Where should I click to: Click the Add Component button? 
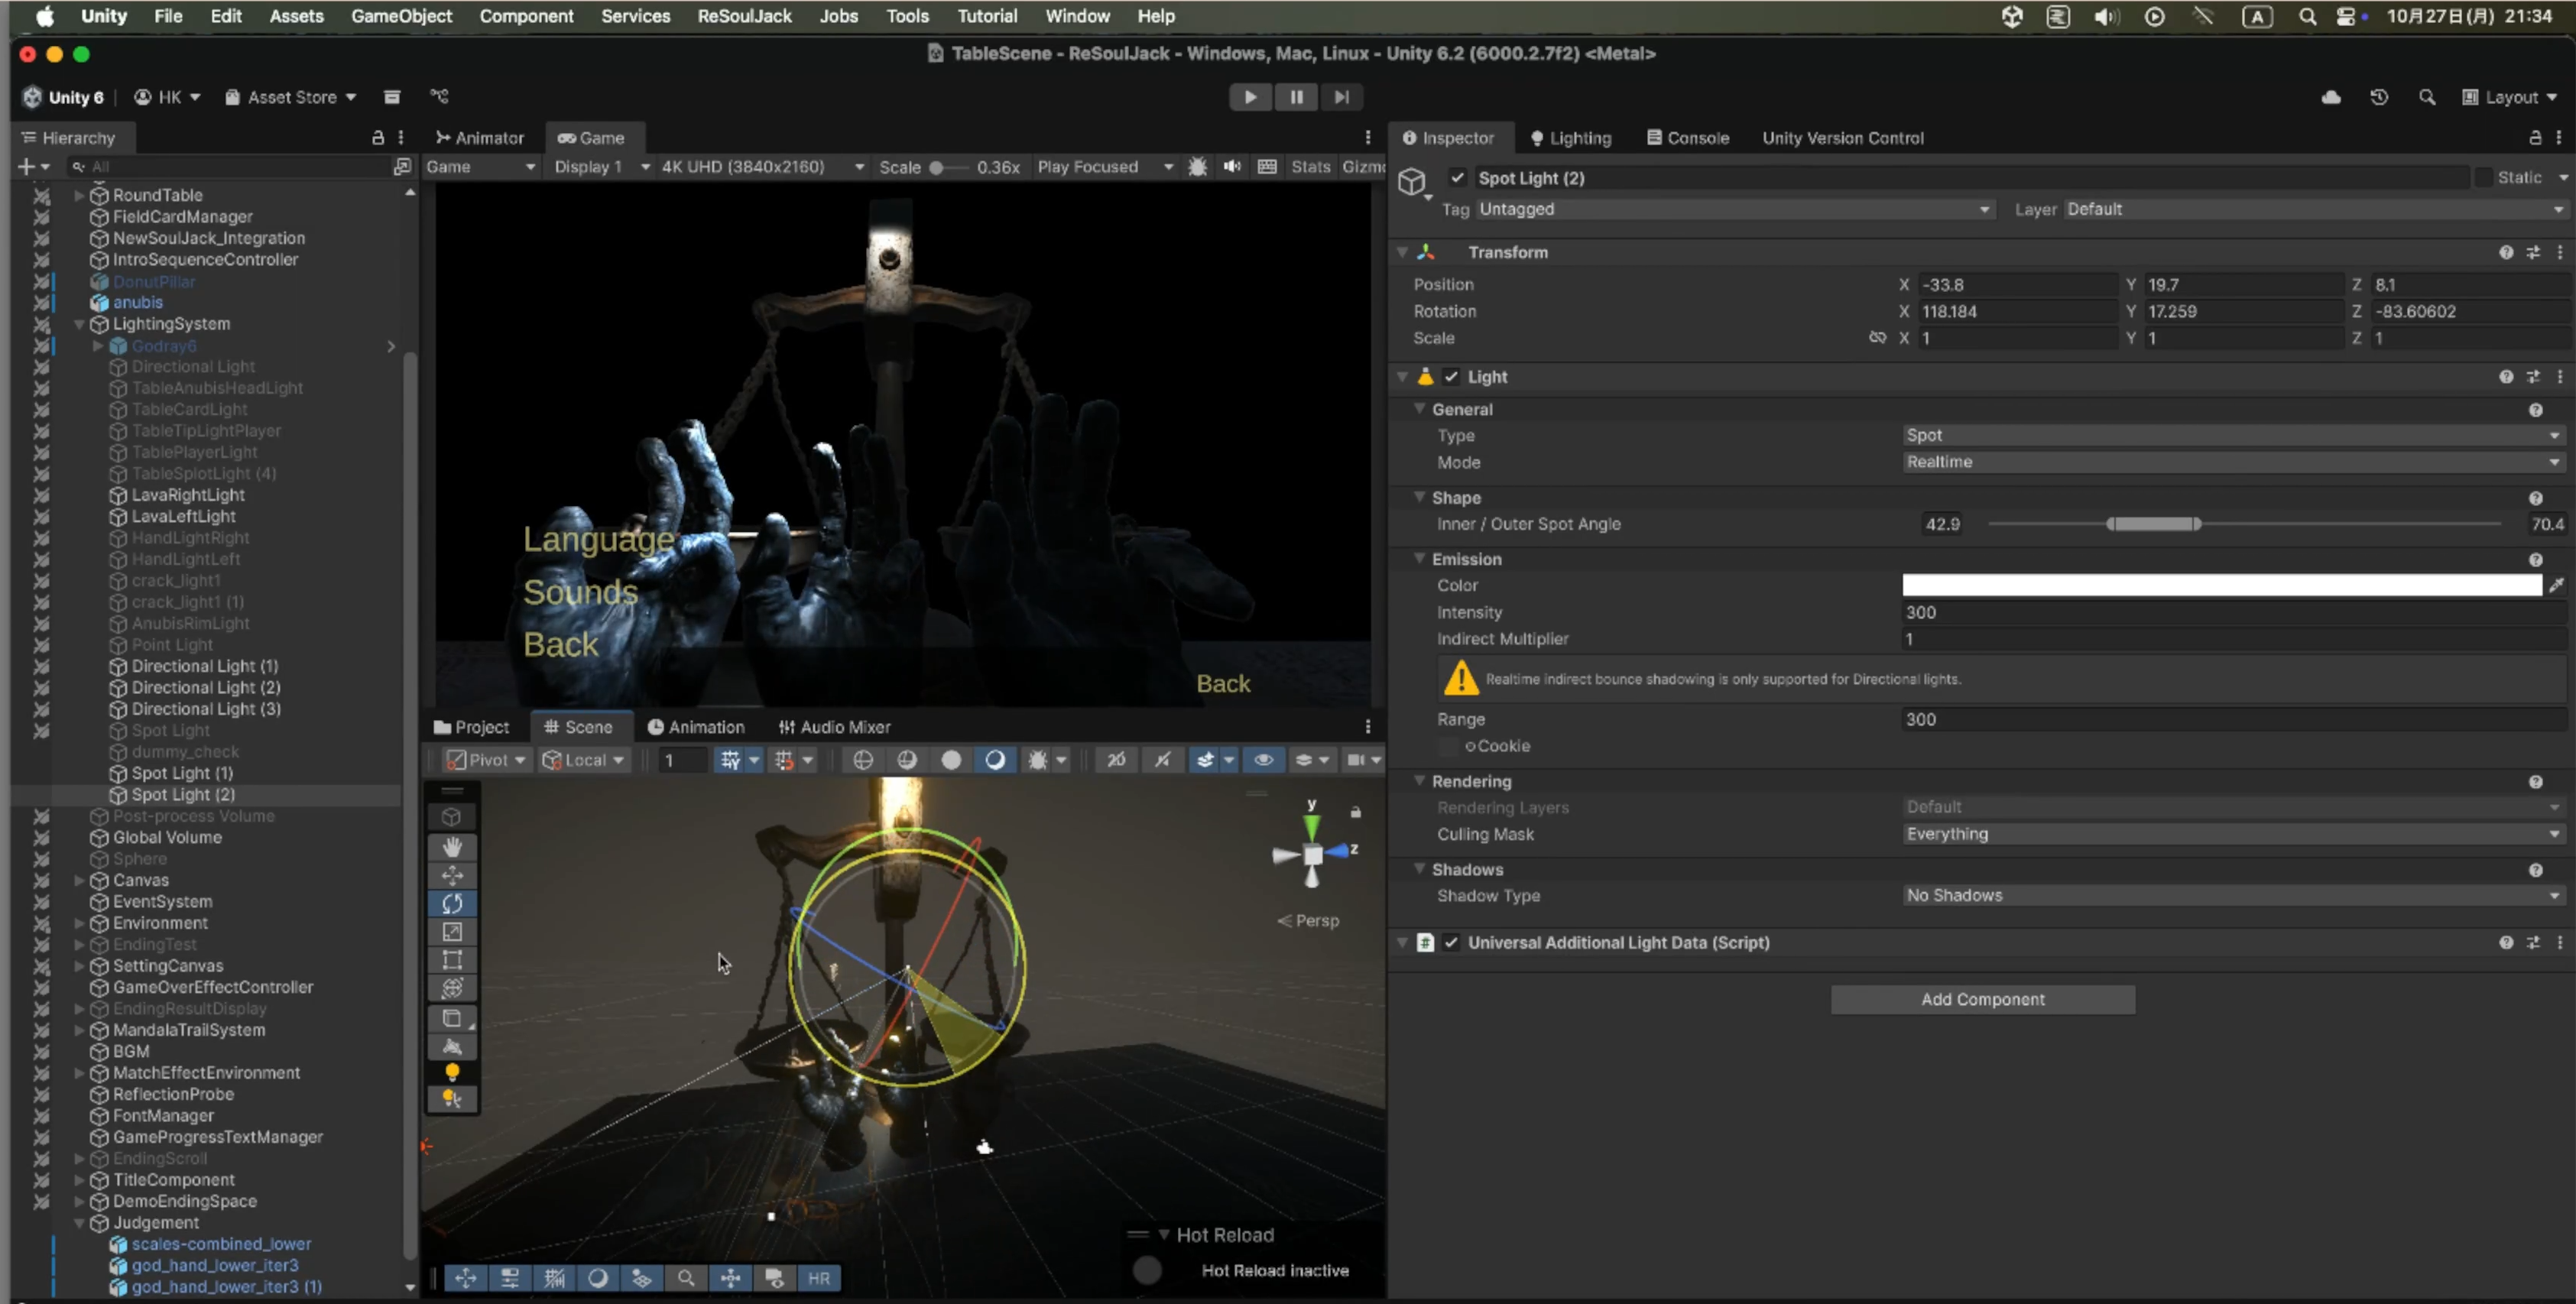point(1982,999)
